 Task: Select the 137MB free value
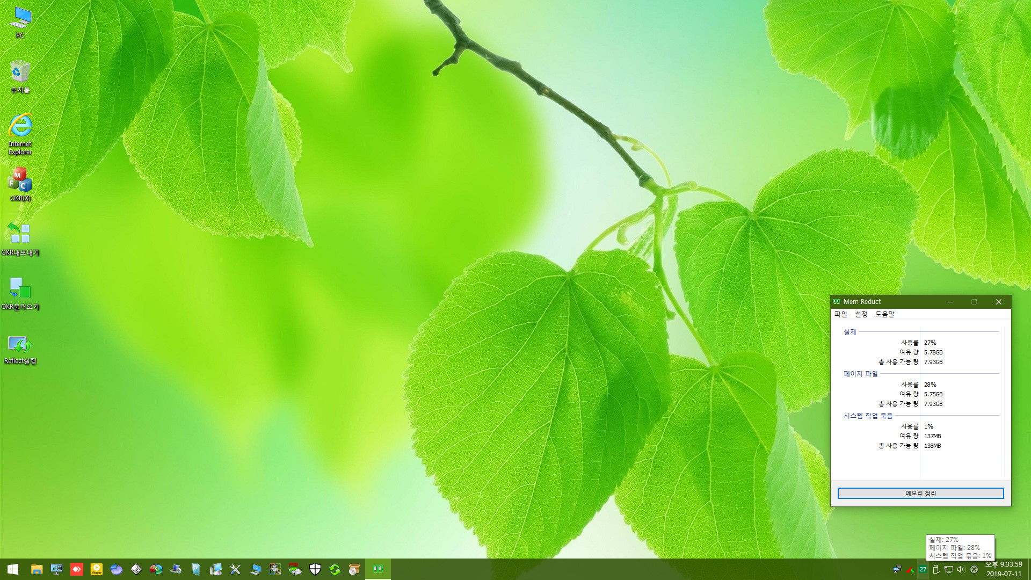[x=933, y=436]
